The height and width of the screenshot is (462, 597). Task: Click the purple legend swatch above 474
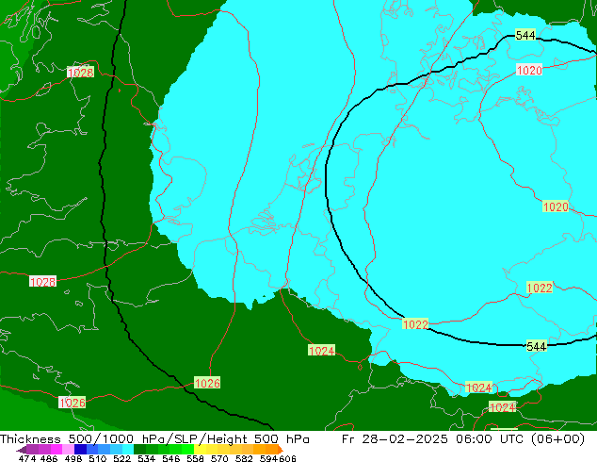click(32, 449)
